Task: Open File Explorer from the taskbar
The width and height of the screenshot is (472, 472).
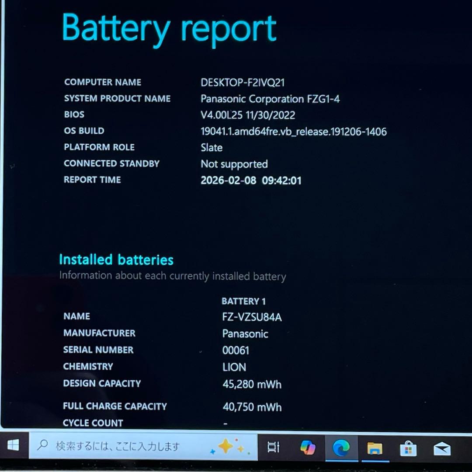Action: (x=375, y=448)
